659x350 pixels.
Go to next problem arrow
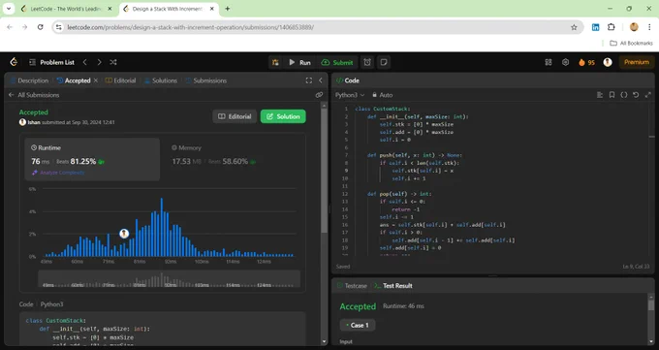click(x=99, y=62)
